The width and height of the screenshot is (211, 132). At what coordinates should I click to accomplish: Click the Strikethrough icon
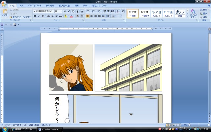point(48,16)
